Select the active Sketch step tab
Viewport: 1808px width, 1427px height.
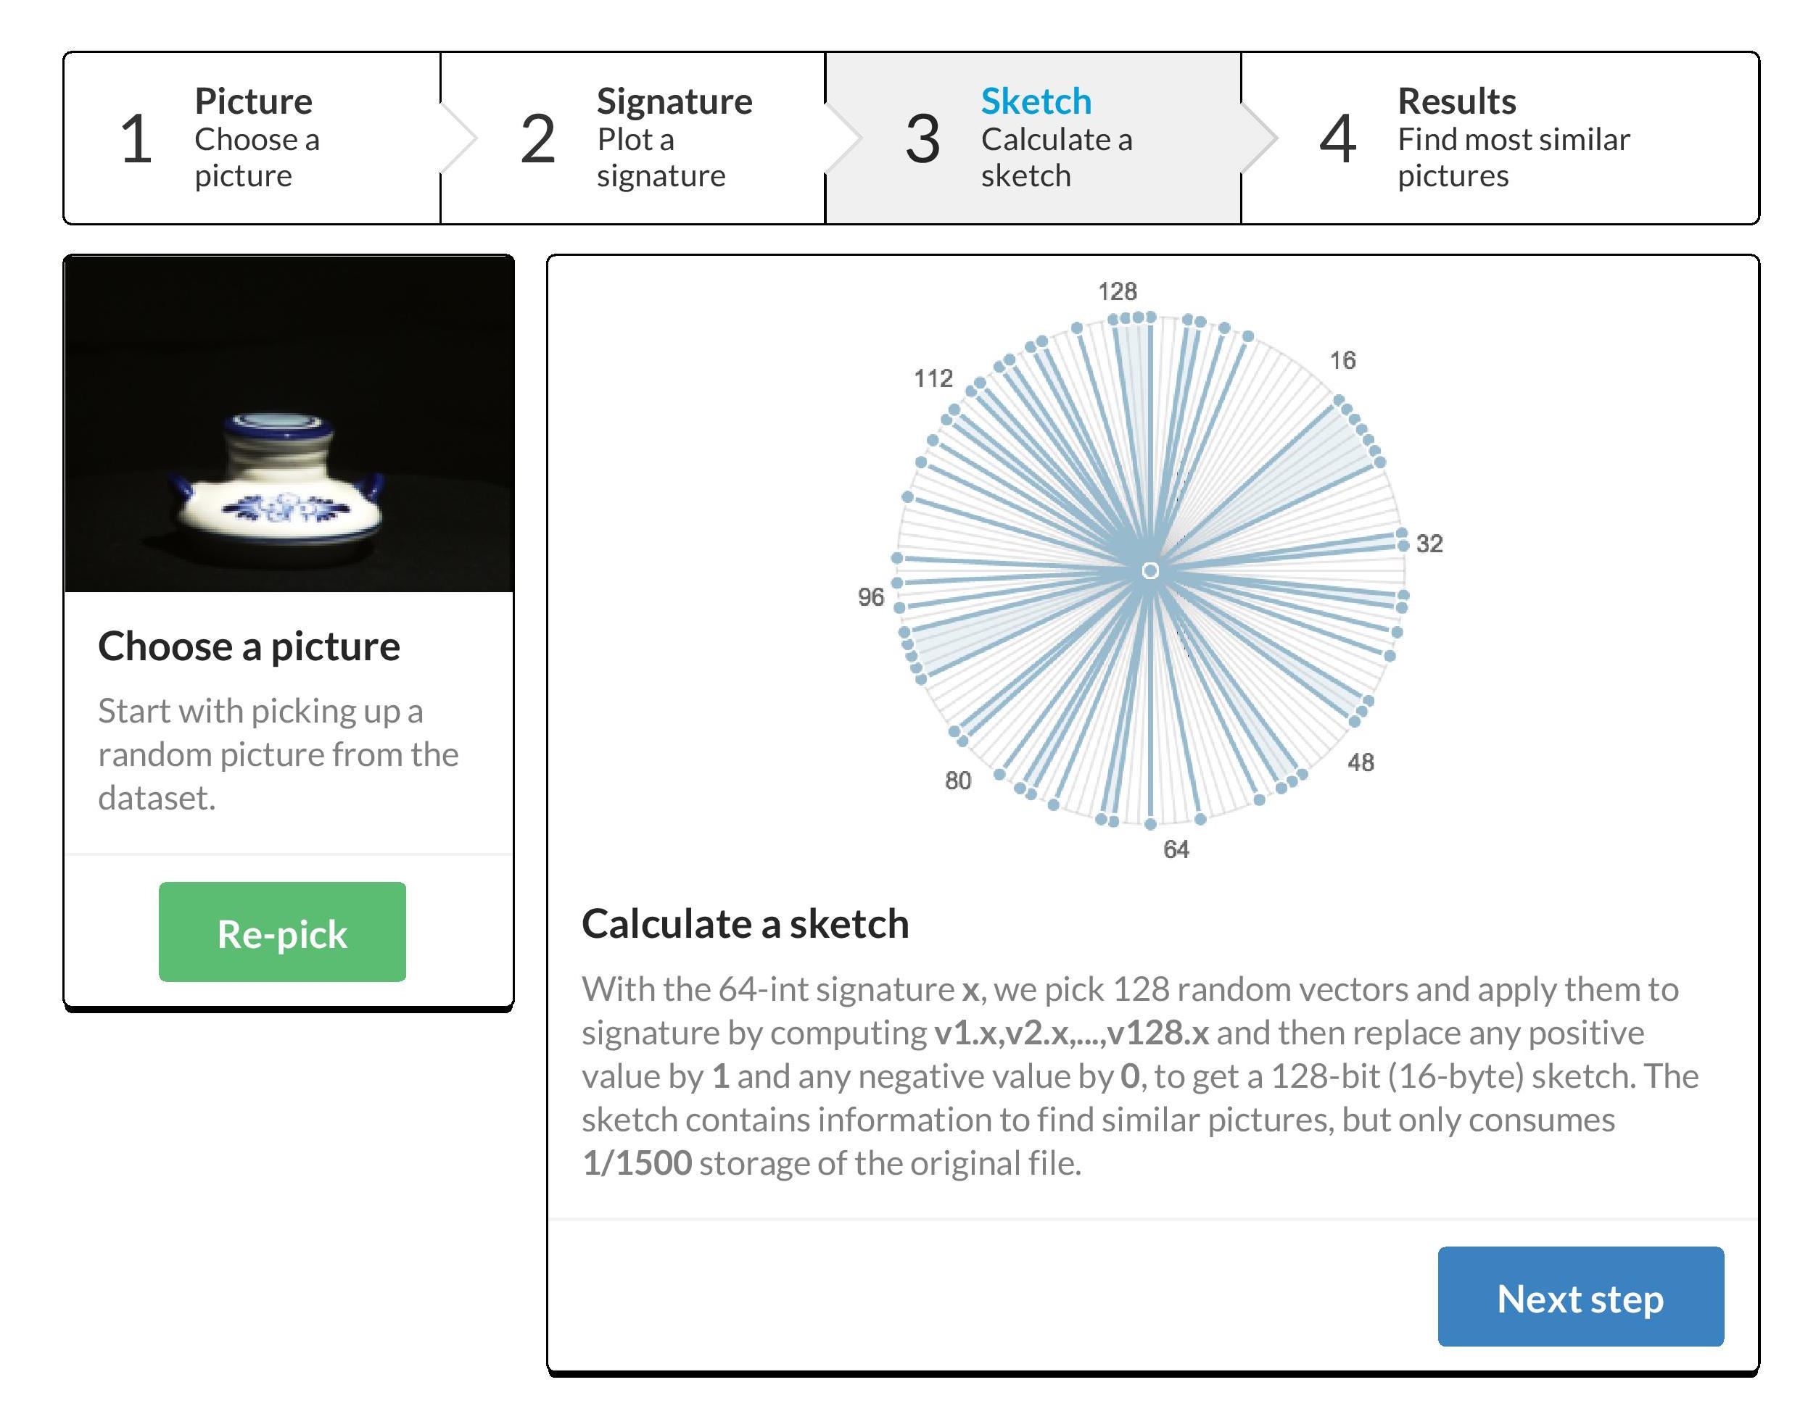(x=1033, y=138)
